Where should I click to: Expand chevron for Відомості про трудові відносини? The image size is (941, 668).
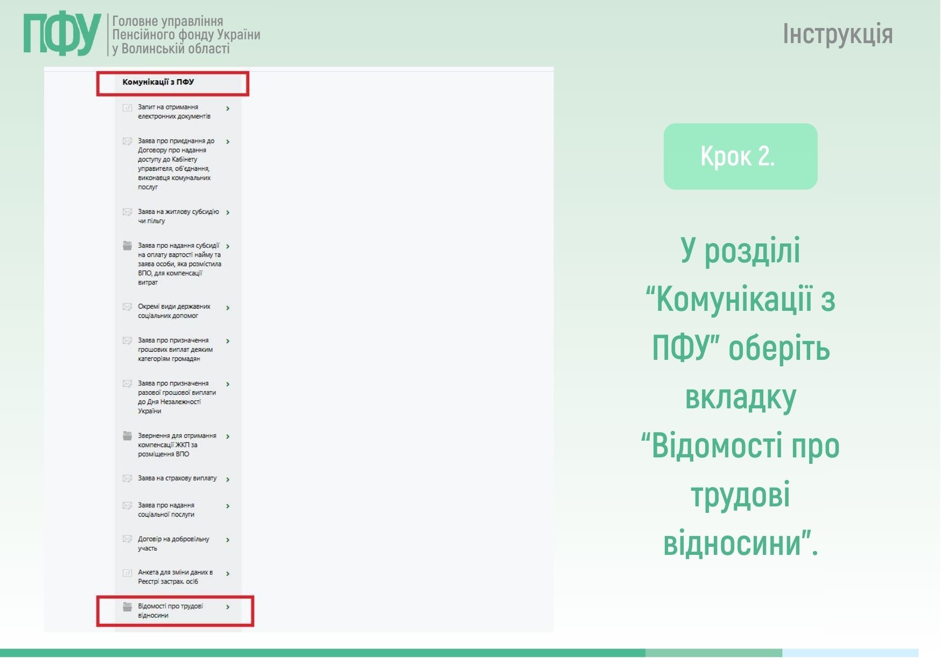point(228,607)
